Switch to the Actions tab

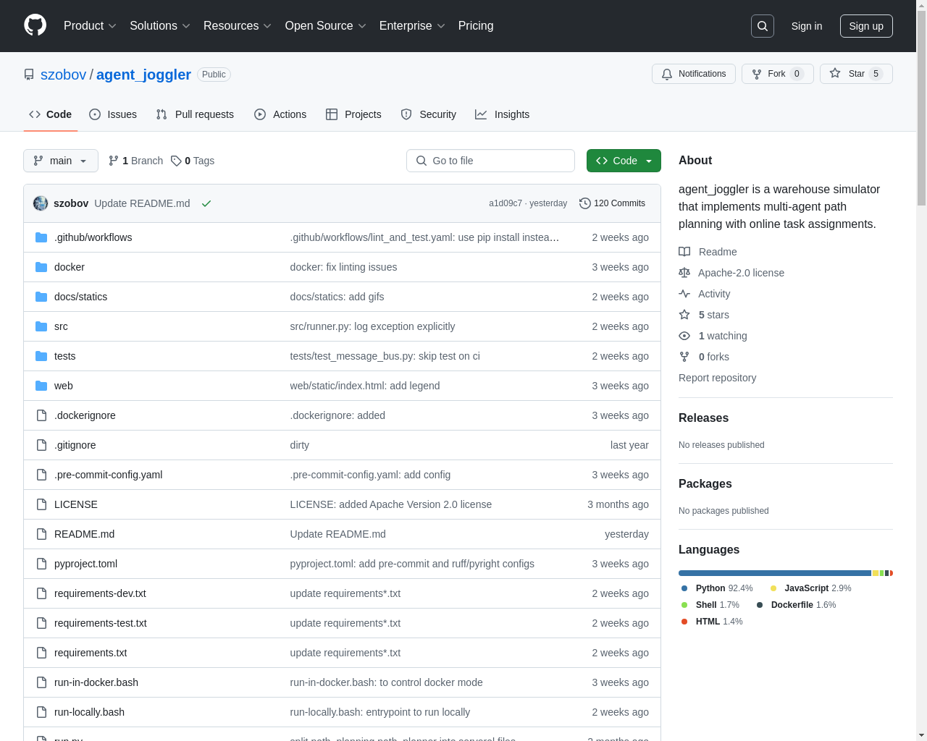point(280,114)
